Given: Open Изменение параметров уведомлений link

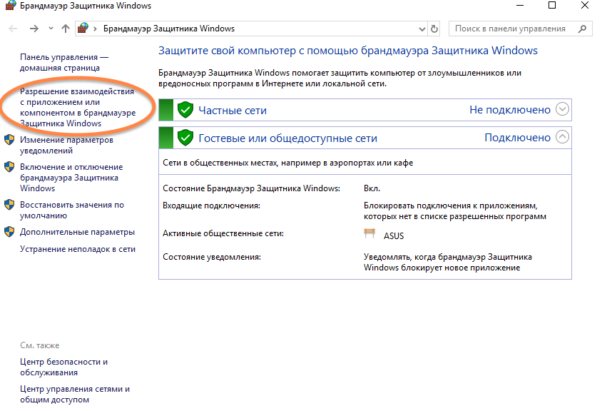Looking at the screenshot, I should click(67, 145).
